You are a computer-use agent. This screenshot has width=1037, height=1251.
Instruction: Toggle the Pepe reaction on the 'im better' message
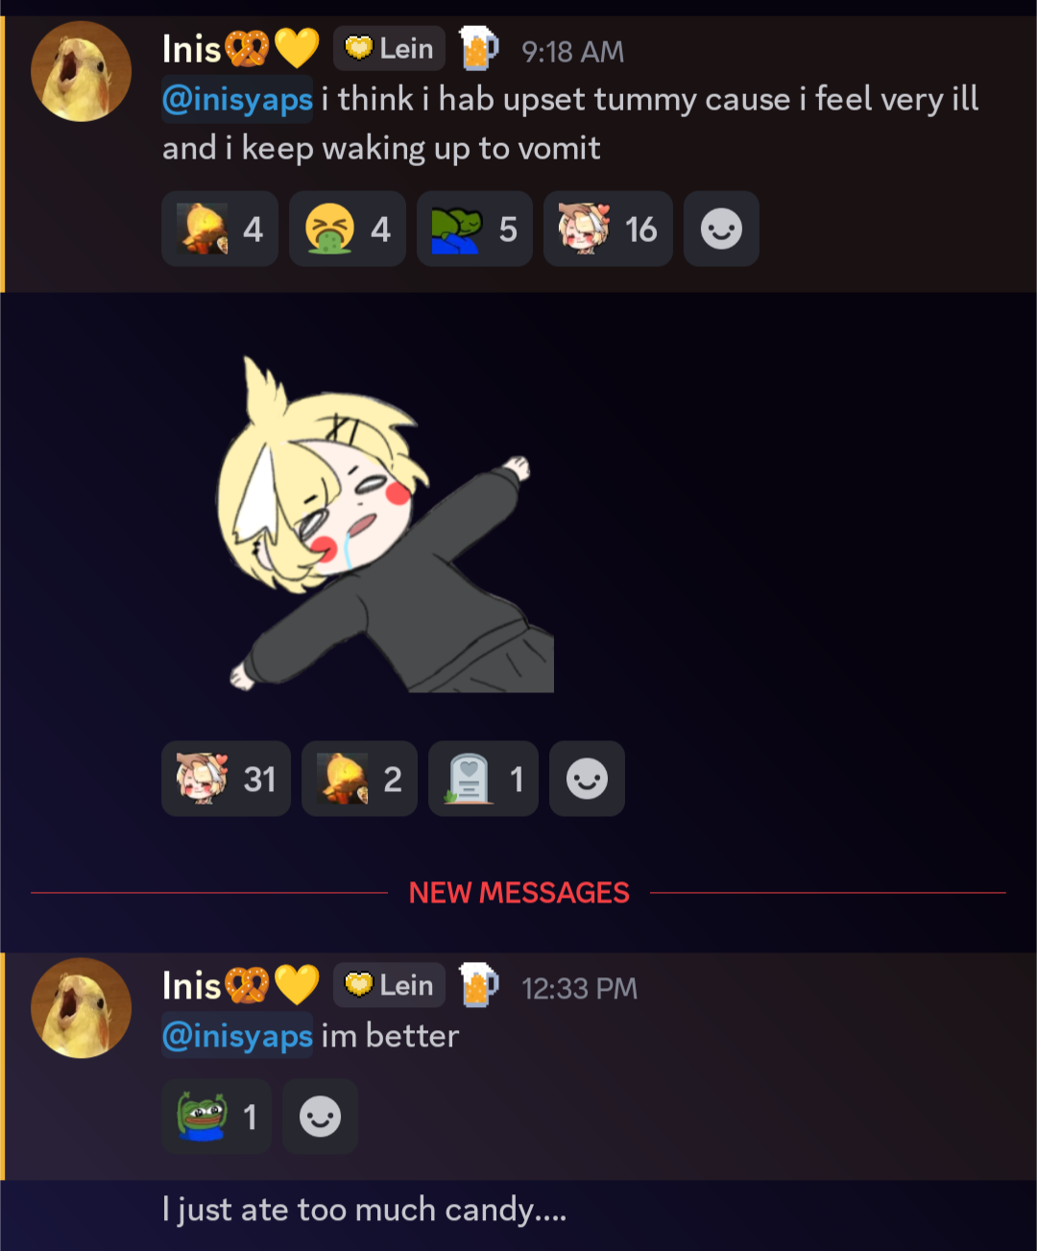216,1117
